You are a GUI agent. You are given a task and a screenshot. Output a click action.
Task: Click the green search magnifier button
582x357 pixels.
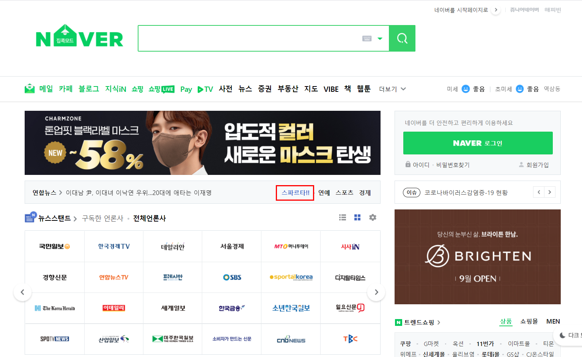coord(402,38)
